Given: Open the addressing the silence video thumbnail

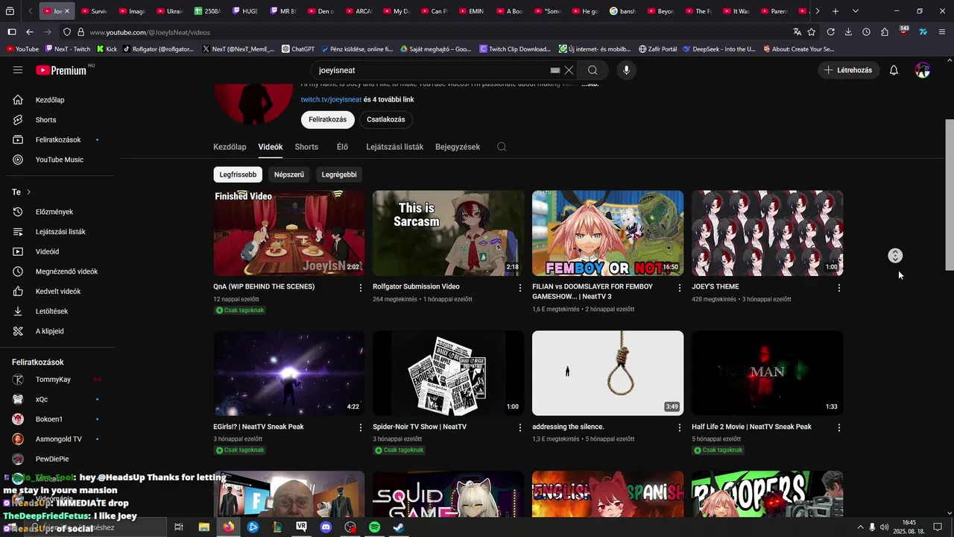Looking at the screenshot, I should 607,373.
